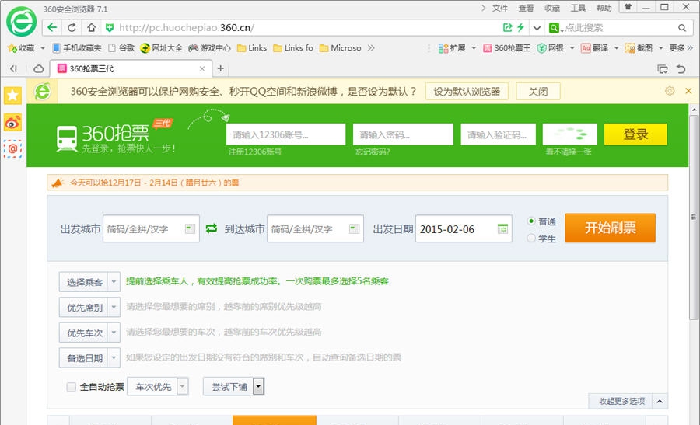Go to browser home page icon

[x=91, y=27]
